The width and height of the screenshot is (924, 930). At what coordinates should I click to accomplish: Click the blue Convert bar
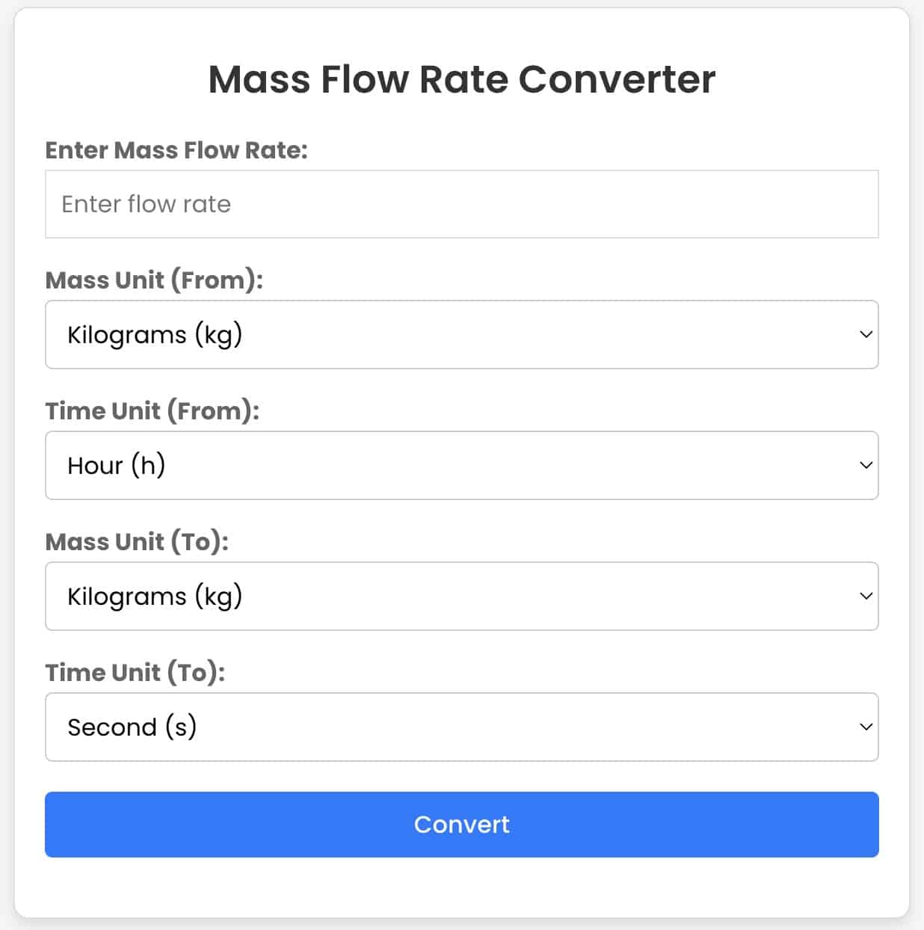point(462,825)
